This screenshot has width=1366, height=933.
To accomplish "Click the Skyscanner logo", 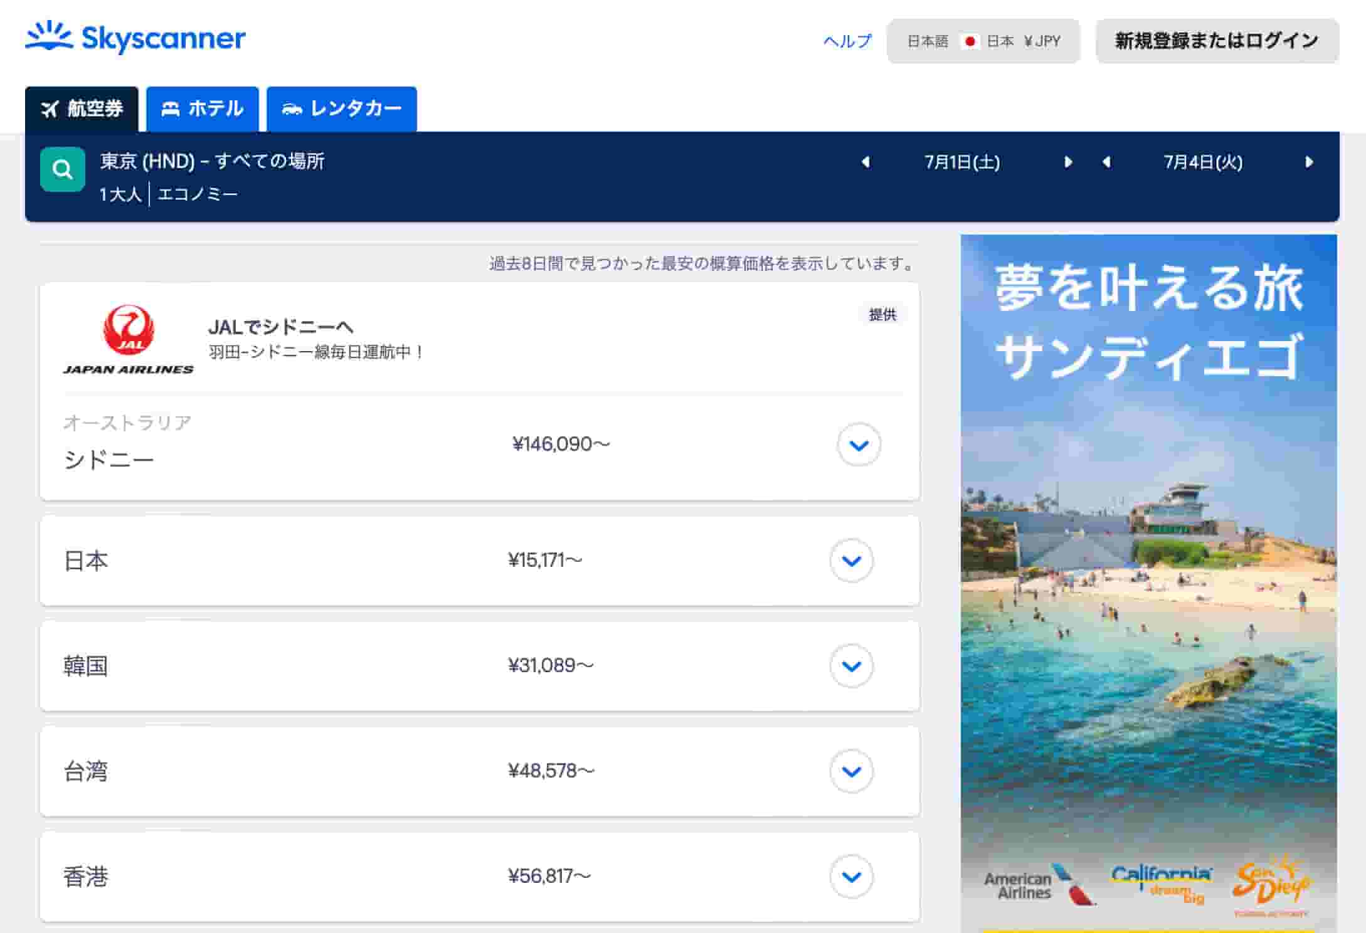I will [x=135, y=37].
